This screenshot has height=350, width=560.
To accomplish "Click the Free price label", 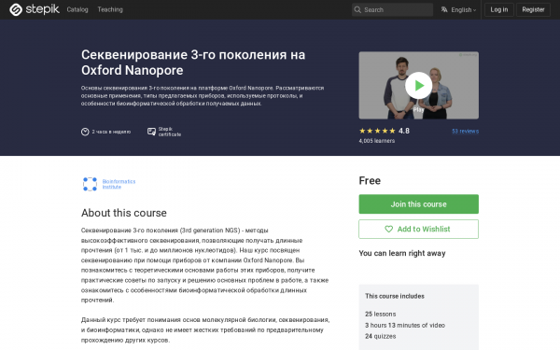I will pyautogui.click(x=370, y=181).
